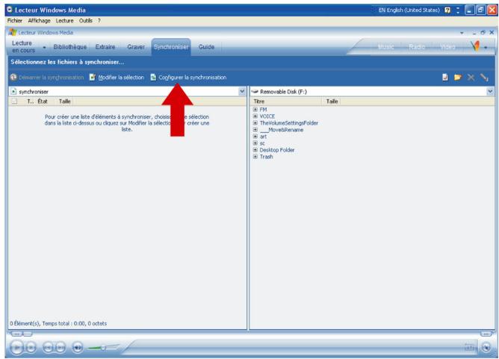The image size is (499, 359).
Task: Switch to the Guide tab
Action: pyautogui.click(x=206, y=47)
